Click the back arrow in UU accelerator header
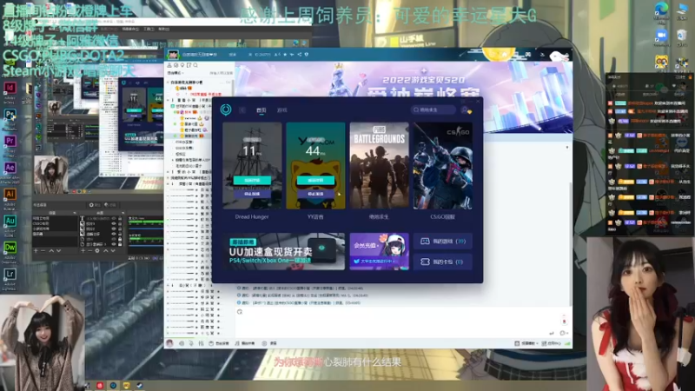Image resolution: width=695 pixels, height=391 pixels. click(x=242, y=110)
